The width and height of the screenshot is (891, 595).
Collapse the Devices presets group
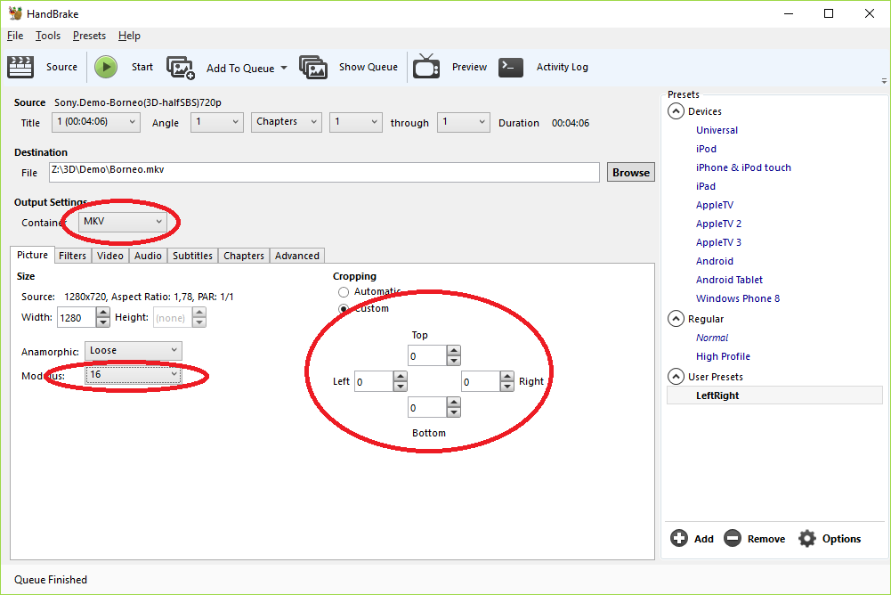click(676, 111)
